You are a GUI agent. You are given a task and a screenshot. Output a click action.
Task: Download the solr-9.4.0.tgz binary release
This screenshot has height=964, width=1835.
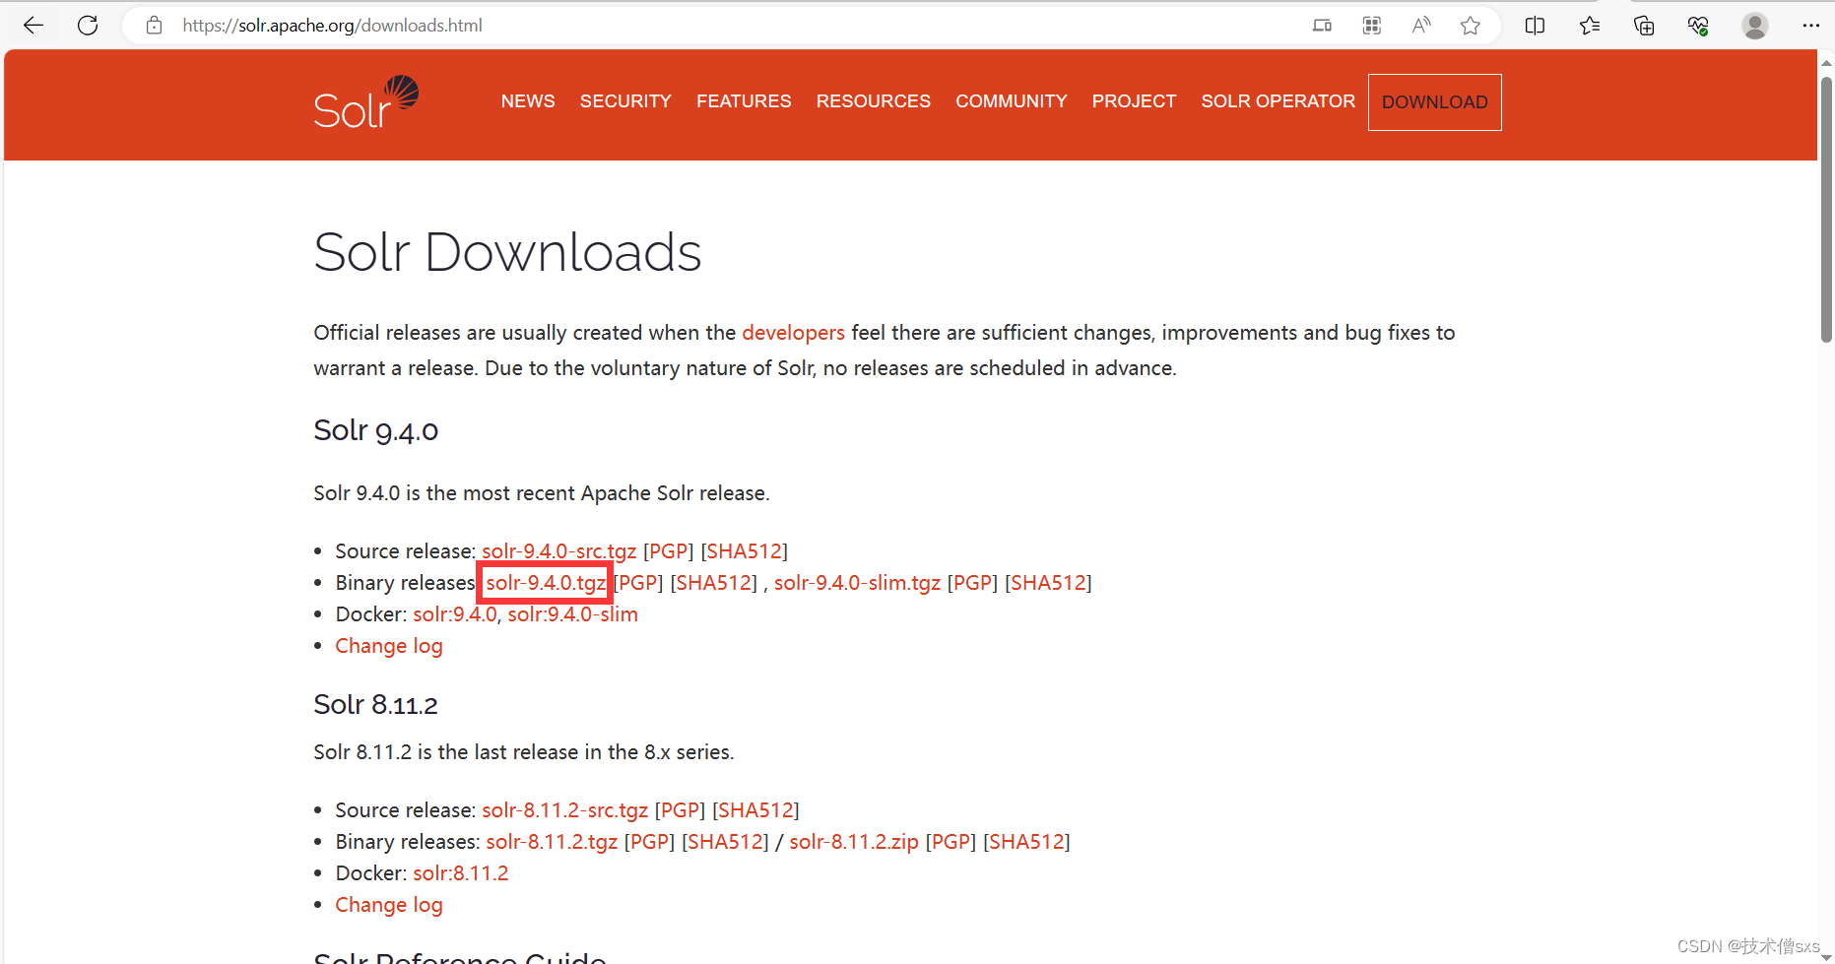tap(546, 583)
